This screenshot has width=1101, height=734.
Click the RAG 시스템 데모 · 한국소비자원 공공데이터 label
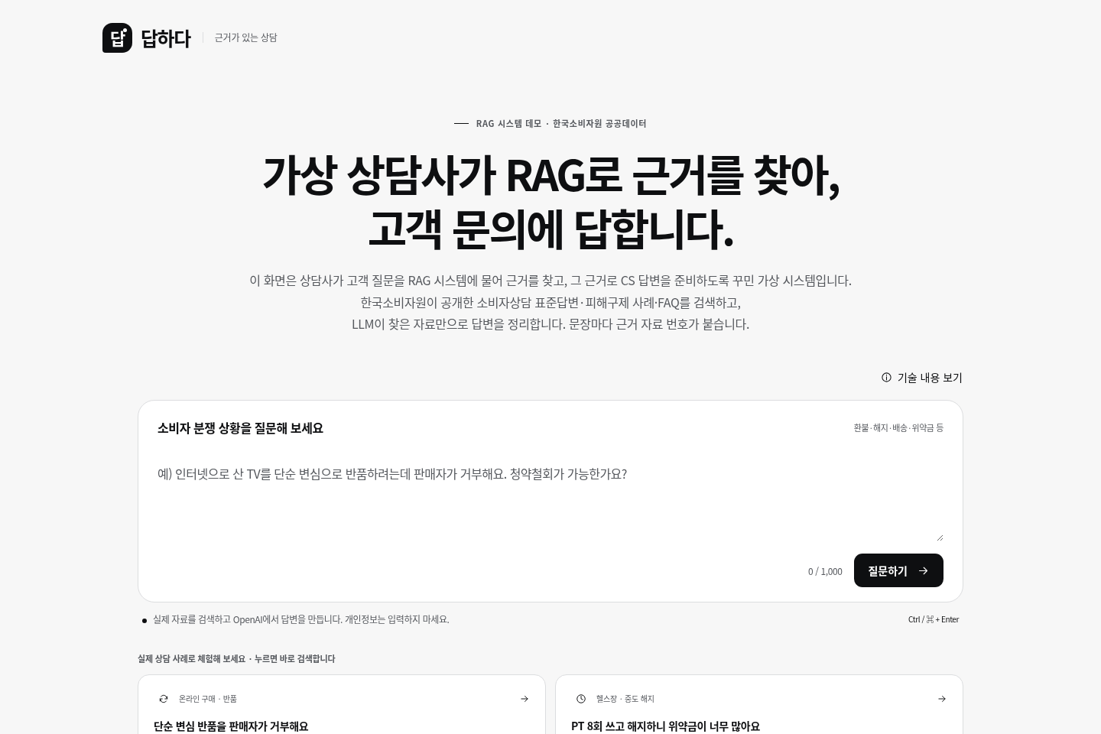pos(561,123)
